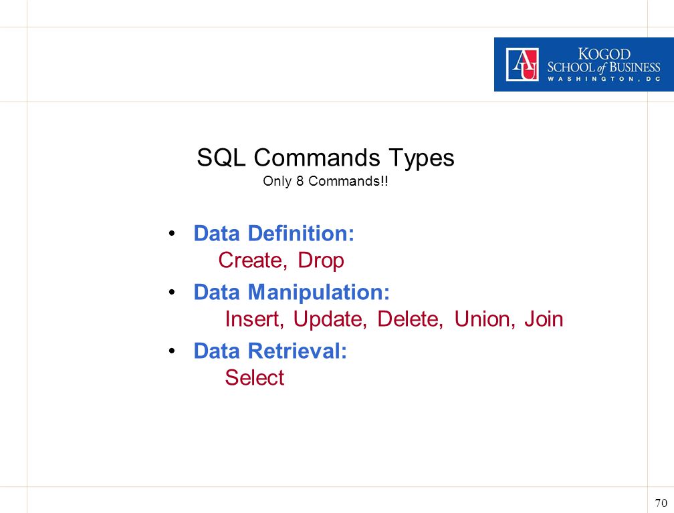Click the Only 8 Commands!! subtitle

[x=326, y=181]
